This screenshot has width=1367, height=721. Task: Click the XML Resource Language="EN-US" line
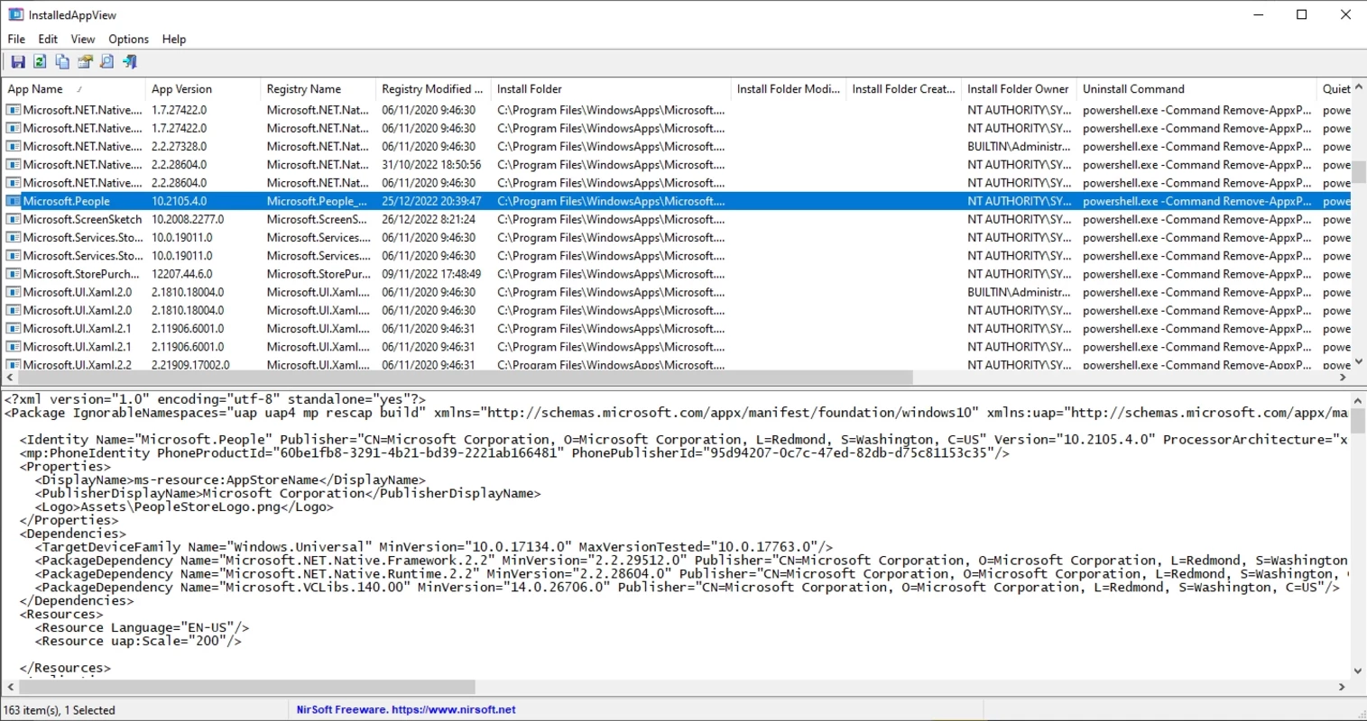(x=142, y=627)
